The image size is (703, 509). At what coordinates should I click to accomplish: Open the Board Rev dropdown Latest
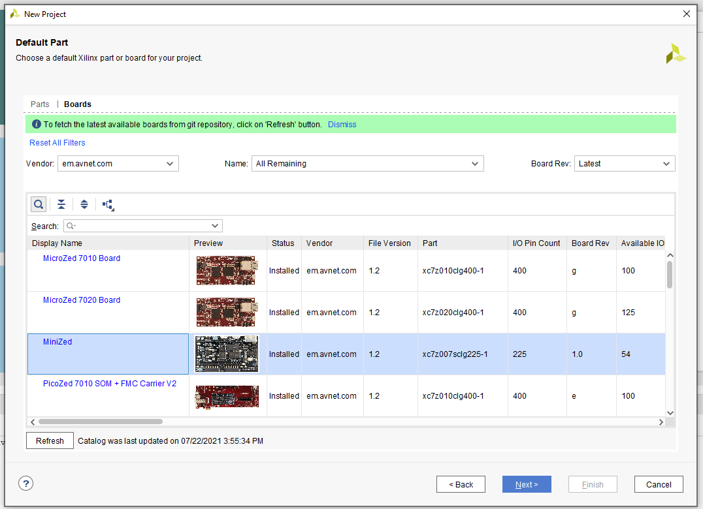(625, 163)
